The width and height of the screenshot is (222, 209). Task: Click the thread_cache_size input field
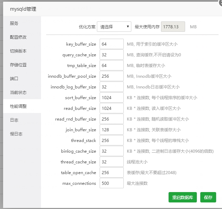point(112,162)
